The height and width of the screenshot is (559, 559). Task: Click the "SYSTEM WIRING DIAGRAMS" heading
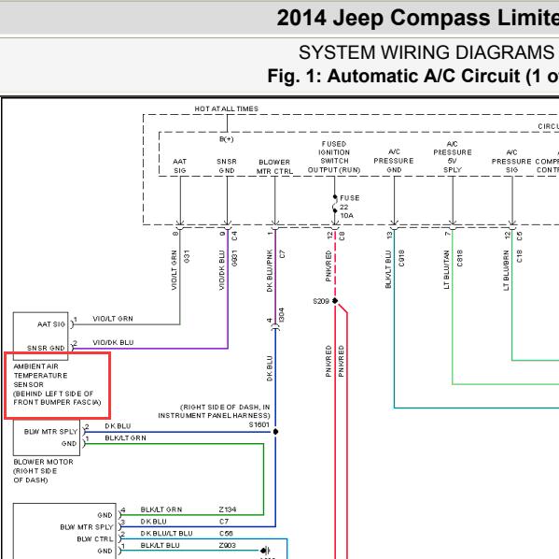426,53
